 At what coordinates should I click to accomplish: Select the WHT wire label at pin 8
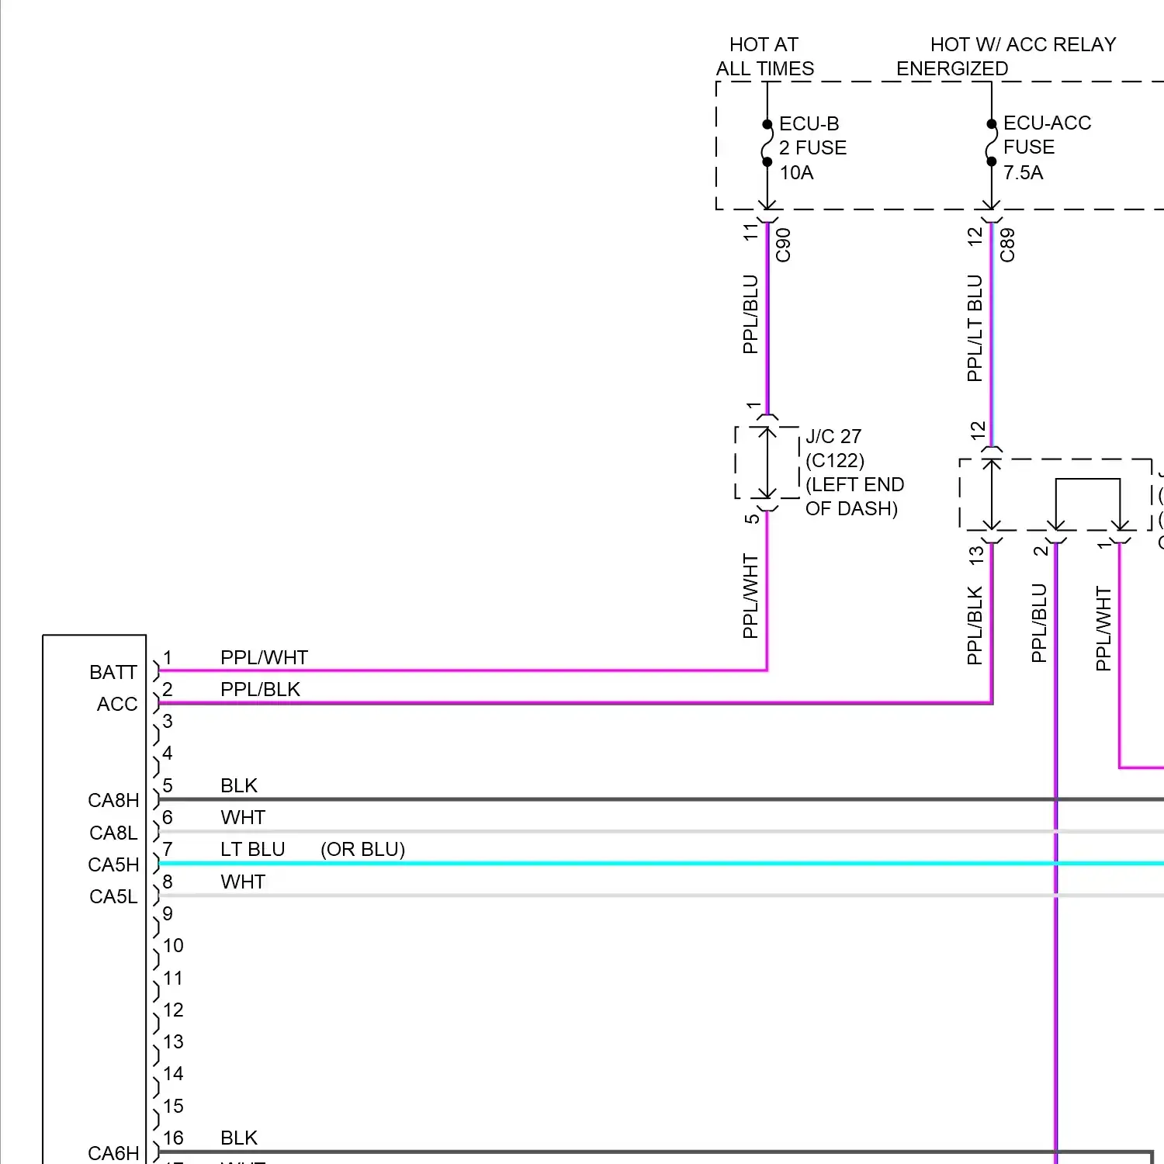pyautogui.click(x=243, y=882)
